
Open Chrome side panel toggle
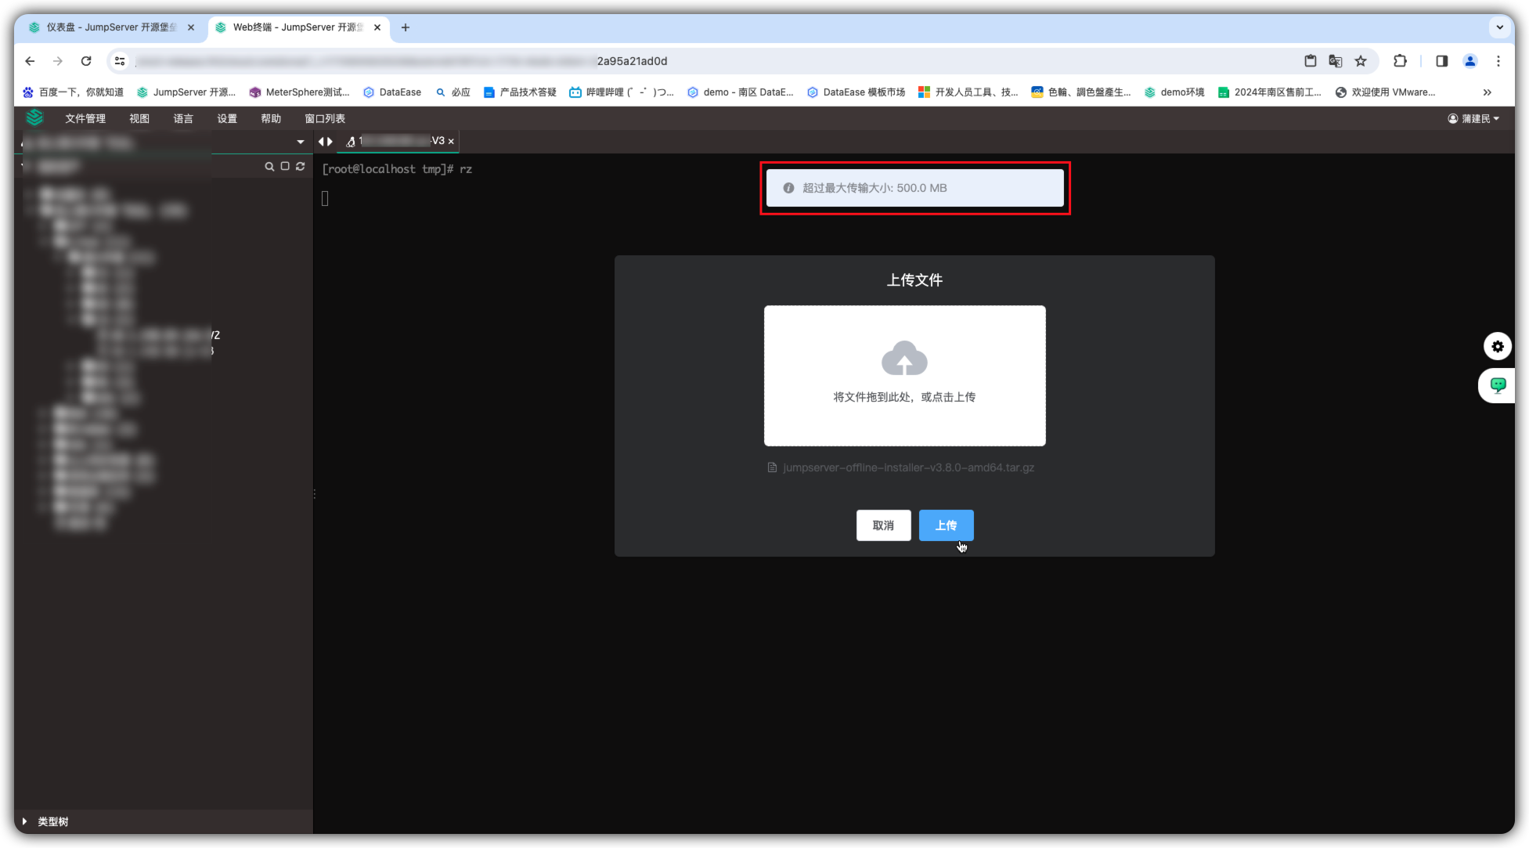[1441, 61]
